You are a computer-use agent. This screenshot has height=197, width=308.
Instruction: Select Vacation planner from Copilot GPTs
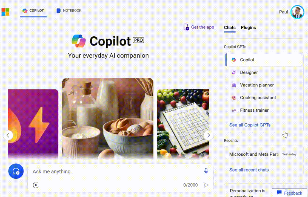click(x=264, y=85)
